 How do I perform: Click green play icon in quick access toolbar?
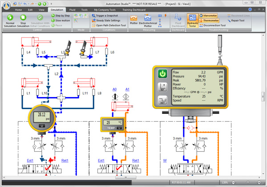pos(40,4)
